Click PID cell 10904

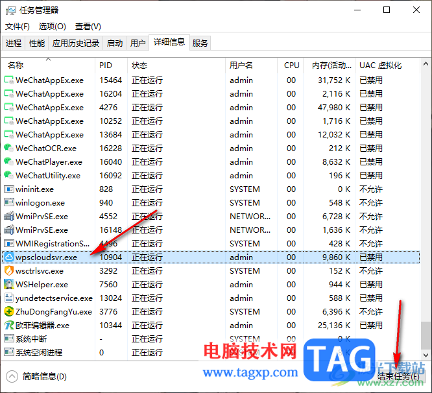click(x=110, y=257)
